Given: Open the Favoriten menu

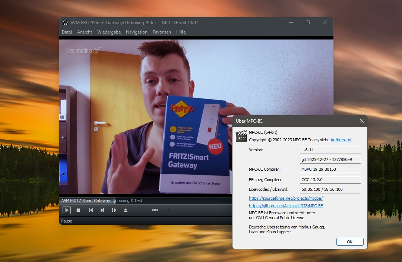Looking at the screenshot, I should 162,32.
